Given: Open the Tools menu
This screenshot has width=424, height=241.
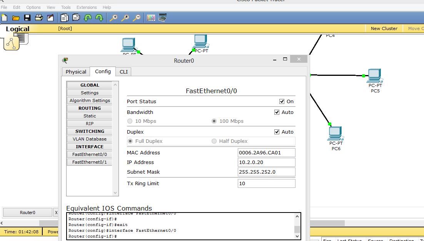Looking at the screenshot, I should [66, 7].
